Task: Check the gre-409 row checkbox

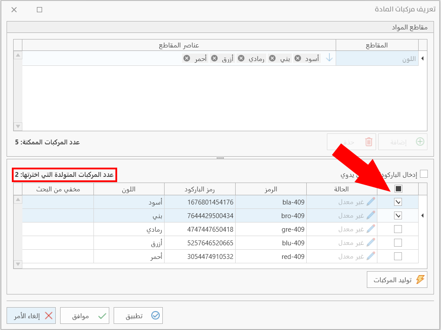Action: pos(398,229)
